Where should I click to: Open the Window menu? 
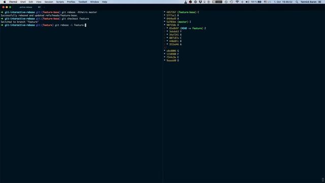tap(94, 2)
